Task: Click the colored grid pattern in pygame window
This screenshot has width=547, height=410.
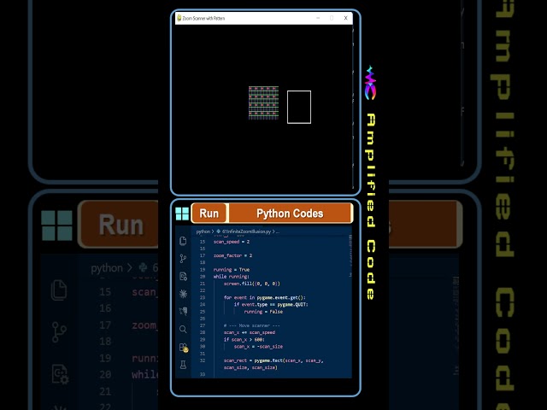Action: coord(263,102)
